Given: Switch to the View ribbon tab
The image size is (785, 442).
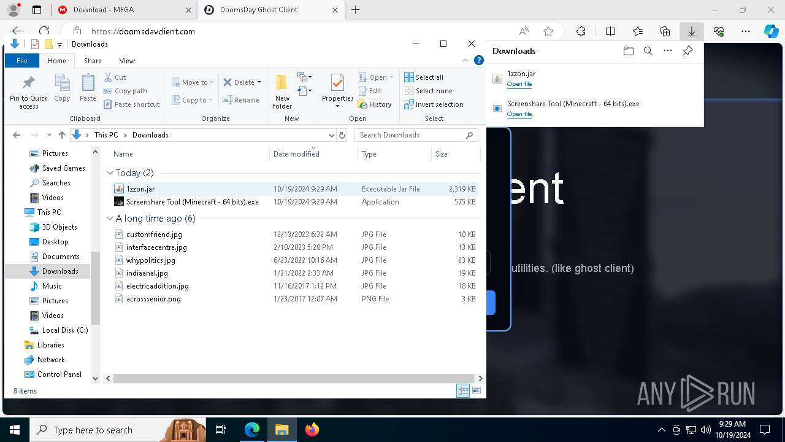Looking at the screenshot, I should [127, 61].
